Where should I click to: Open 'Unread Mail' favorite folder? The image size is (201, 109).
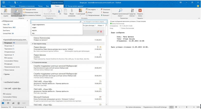(8, 33)
